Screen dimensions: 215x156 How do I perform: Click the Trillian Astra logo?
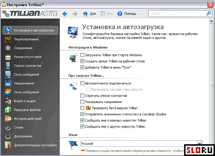(30, 14)
